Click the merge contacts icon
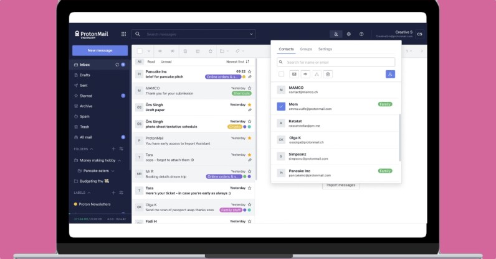 pos(316,74)
